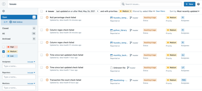This screenshot has width=202, height=91.
Task: Focus Reporters name input
Action: click(19, 77)
